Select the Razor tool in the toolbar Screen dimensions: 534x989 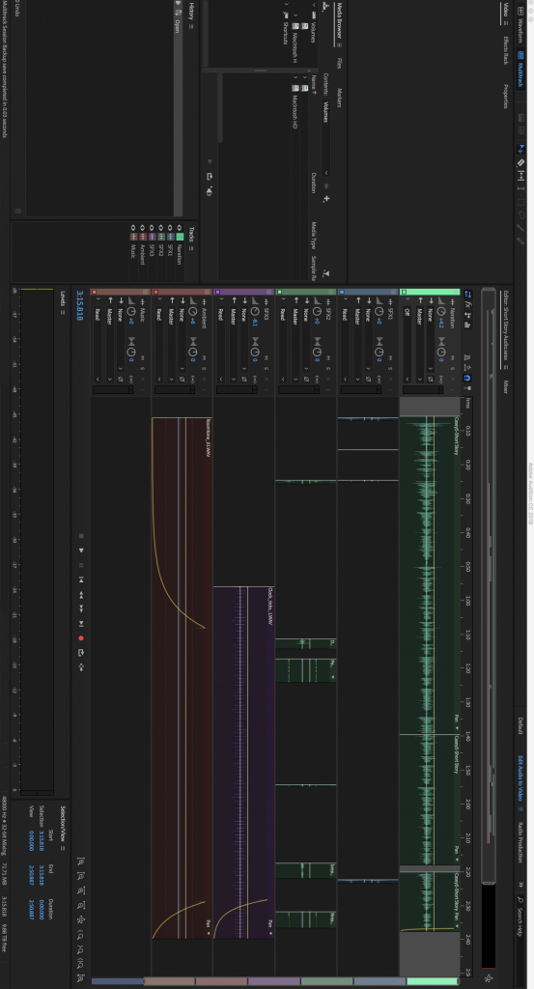coord(520,162)
